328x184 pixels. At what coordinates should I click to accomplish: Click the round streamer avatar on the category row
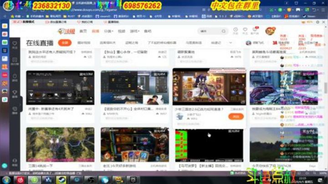pyautogui.click(x=249, y=43)
